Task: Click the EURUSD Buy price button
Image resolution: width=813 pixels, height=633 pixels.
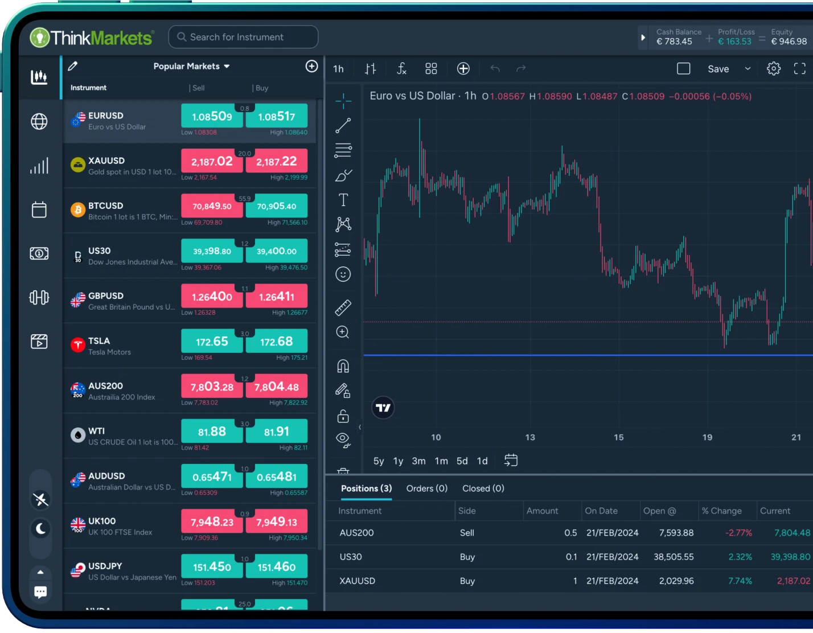Action: pyautogui.click(x=277, y=116)
